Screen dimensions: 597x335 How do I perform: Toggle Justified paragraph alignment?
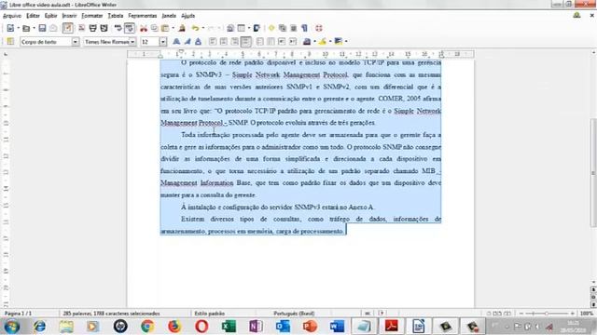click(246, 41)
